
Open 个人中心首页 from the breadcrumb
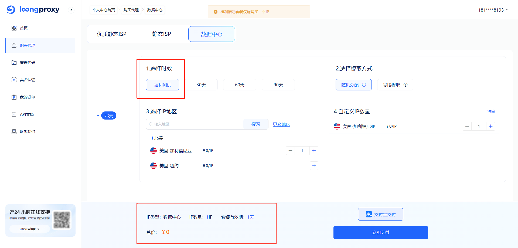point(104,10)
